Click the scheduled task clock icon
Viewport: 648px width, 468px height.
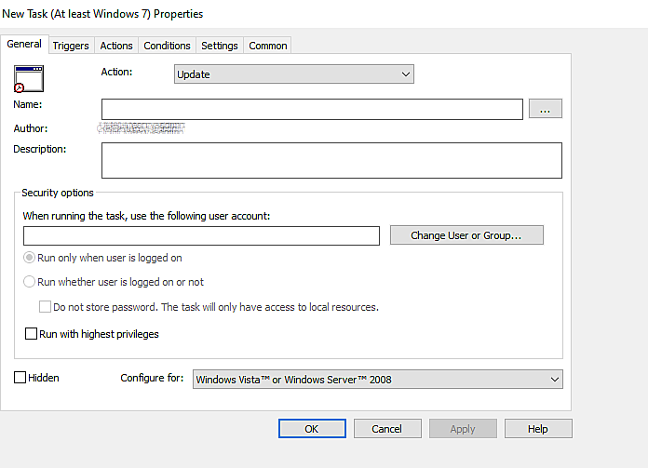(30, 78)
